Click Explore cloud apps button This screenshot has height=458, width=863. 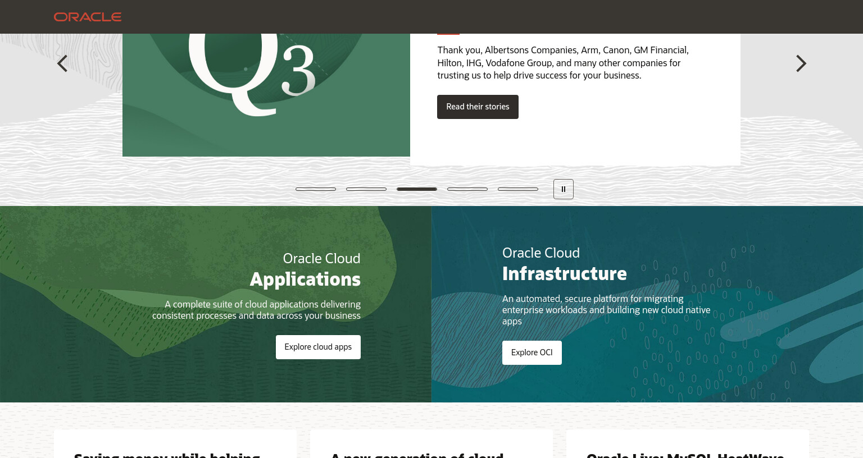pyautogui.click(x=318, y=347)
